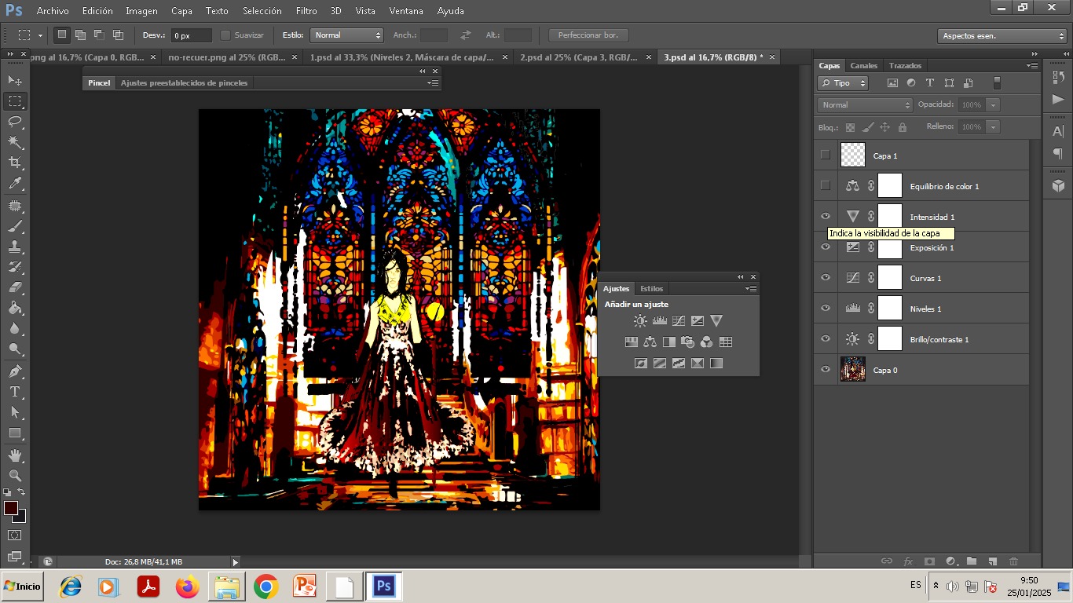Click the foreground color swatch
This screenshot has height=603, width=1073.
coord(10,508)
